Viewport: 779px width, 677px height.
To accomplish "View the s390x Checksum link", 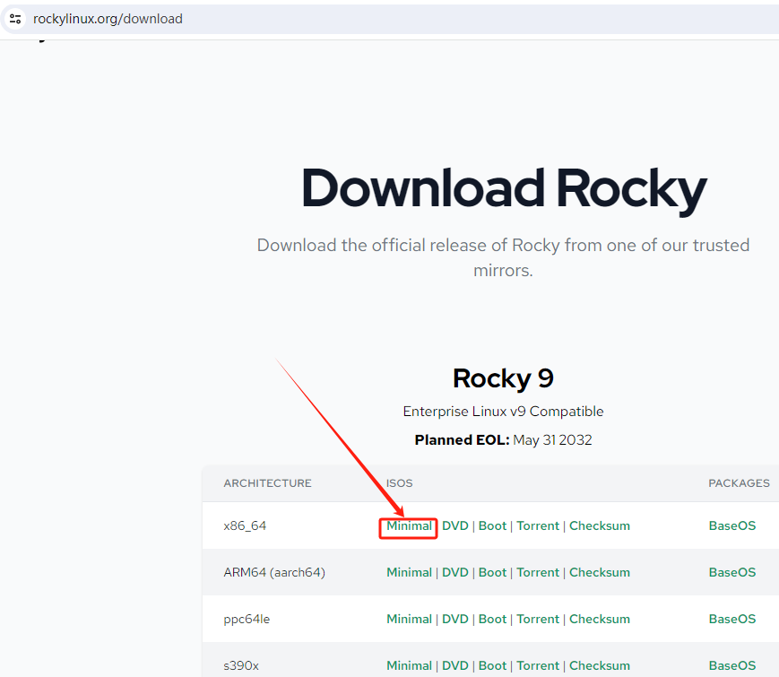I will tap(600, 665).
